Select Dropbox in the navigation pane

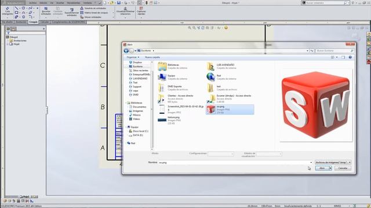click(x=135, y=62)
